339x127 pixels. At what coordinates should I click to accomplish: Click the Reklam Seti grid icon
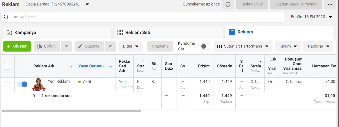[120, 33]
